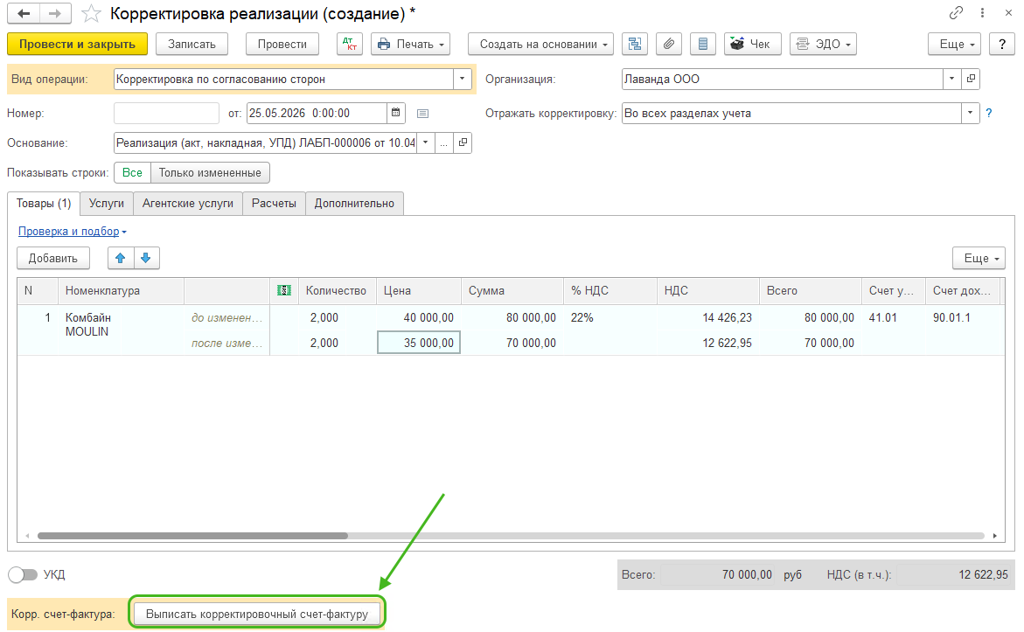Expand the Организация dropdown arrow
This screenshot has height=632, width=1024.
tap(952, 79)
